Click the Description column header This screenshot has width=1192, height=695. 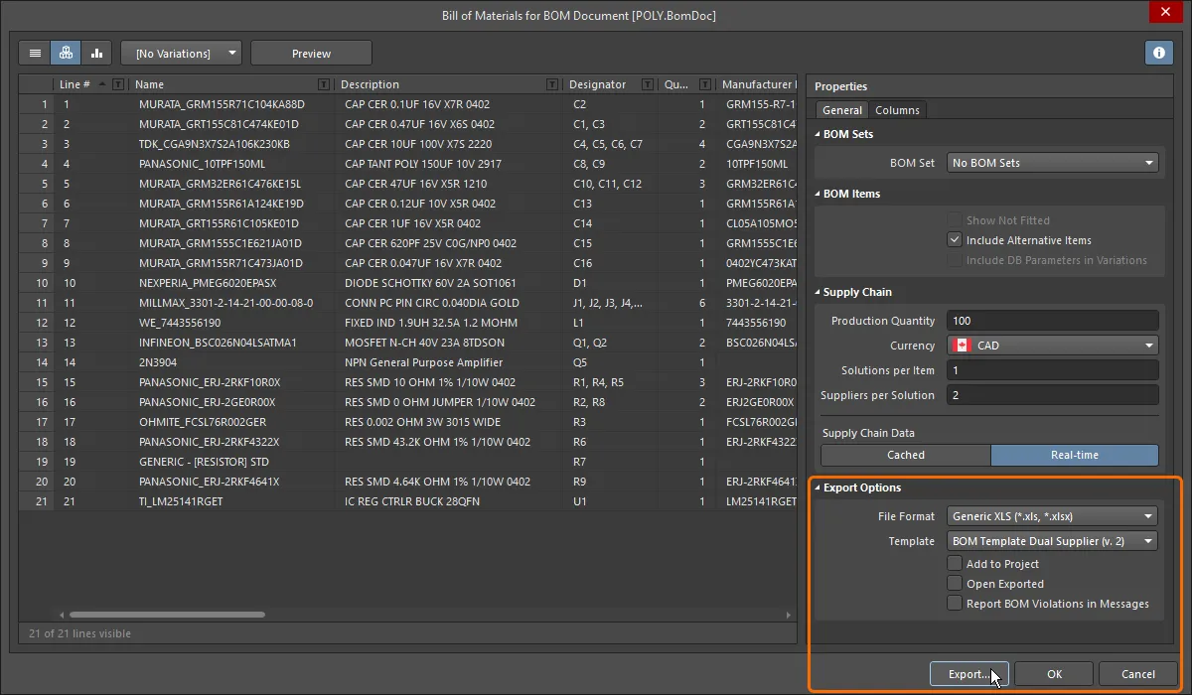pos(449,84)
